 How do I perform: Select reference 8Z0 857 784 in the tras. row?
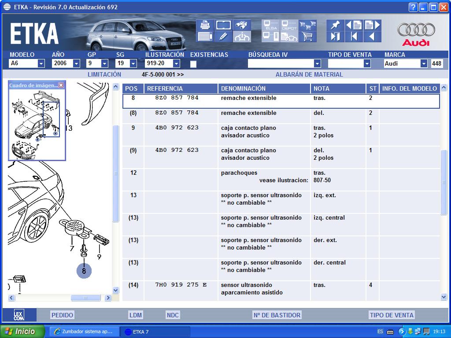pyautogui.click(x=177, y=98)
